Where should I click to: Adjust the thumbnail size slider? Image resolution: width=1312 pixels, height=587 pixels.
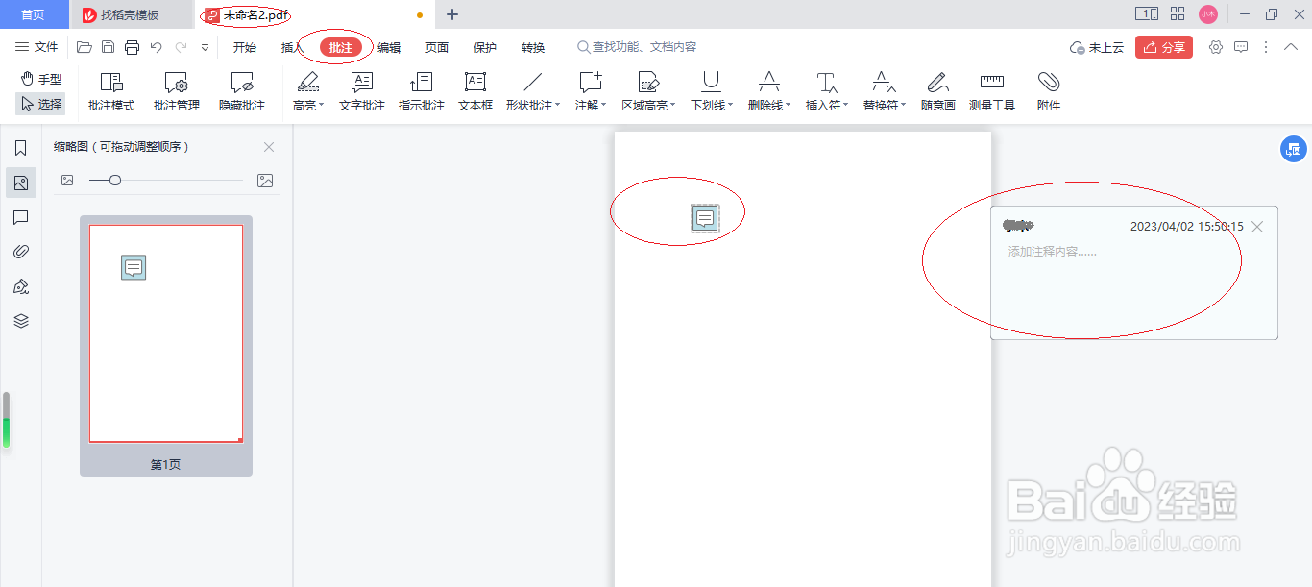point(114,180)
